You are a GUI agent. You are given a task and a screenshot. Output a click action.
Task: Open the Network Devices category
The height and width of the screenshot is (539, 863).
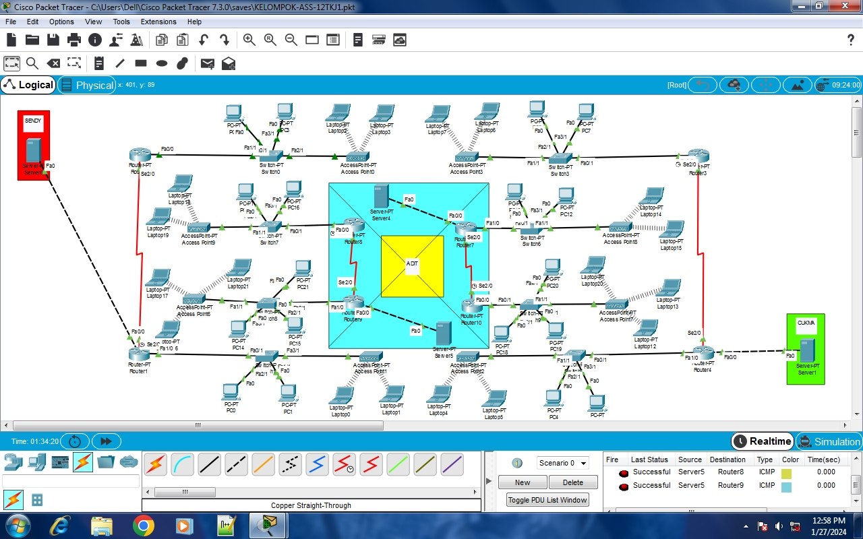pyautogui.click(x=13, y=462)
